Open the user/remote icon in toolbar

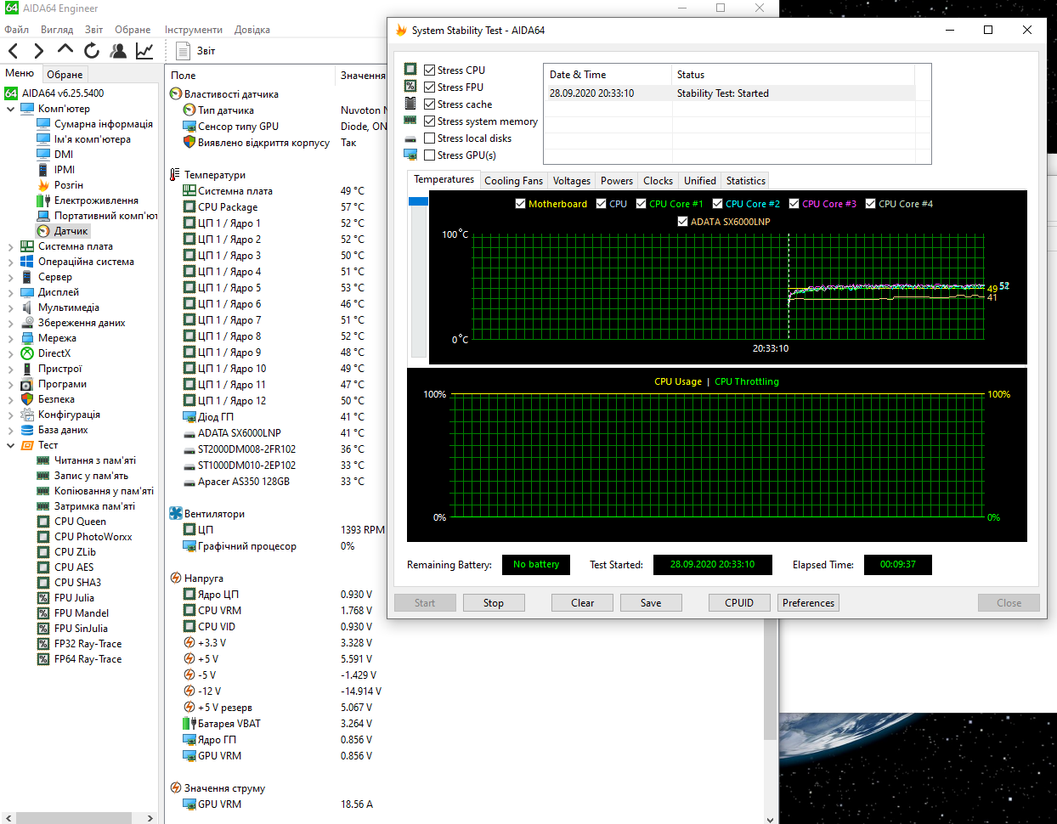pos(118,51)
